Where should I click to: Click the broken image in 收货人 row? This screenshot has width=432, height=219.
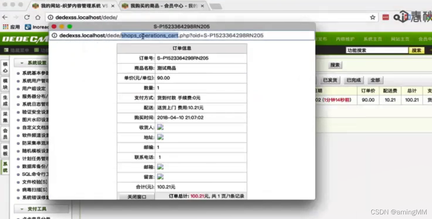pyautogui.click(x=160, y=127)
